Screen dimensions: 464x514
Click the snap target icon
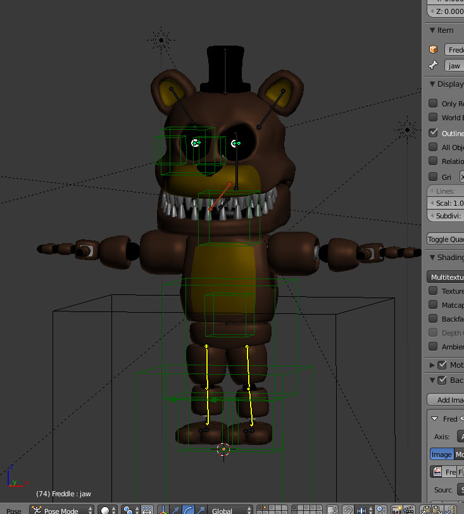tap(381, 510)
